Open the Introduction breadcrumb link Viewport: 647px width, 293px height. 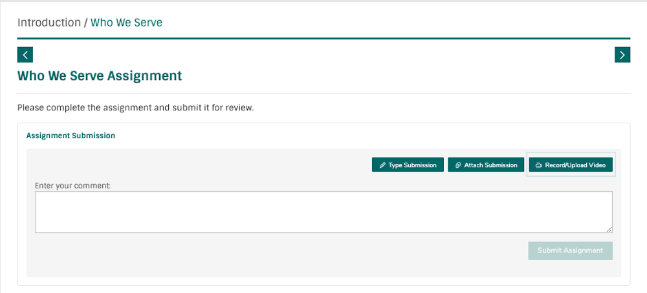click(x=49, y=23)
